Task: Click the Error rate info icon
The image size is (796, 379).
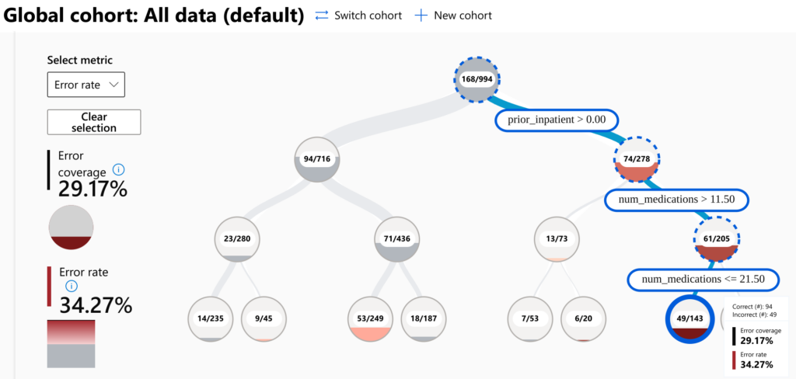Action: [72, 286]
